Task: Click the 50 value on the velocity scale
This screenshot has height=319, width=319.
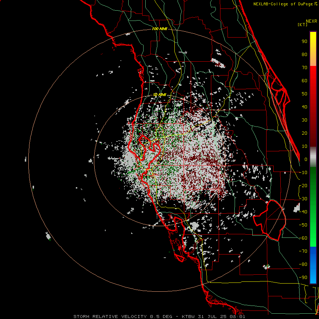Action: click(x=304, y=94)
